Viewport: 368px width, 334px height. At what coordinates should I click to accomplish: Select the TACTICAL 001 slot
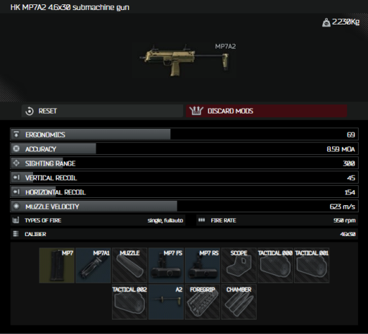[312, 266]
